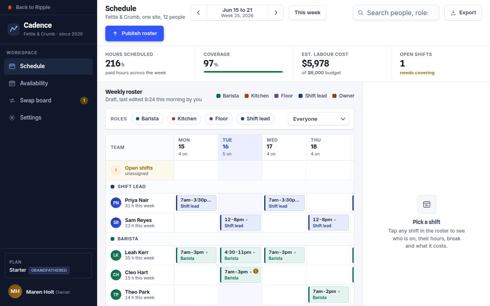
Task: Click Maren Holt's MH avatar
Action: point(15,291)
